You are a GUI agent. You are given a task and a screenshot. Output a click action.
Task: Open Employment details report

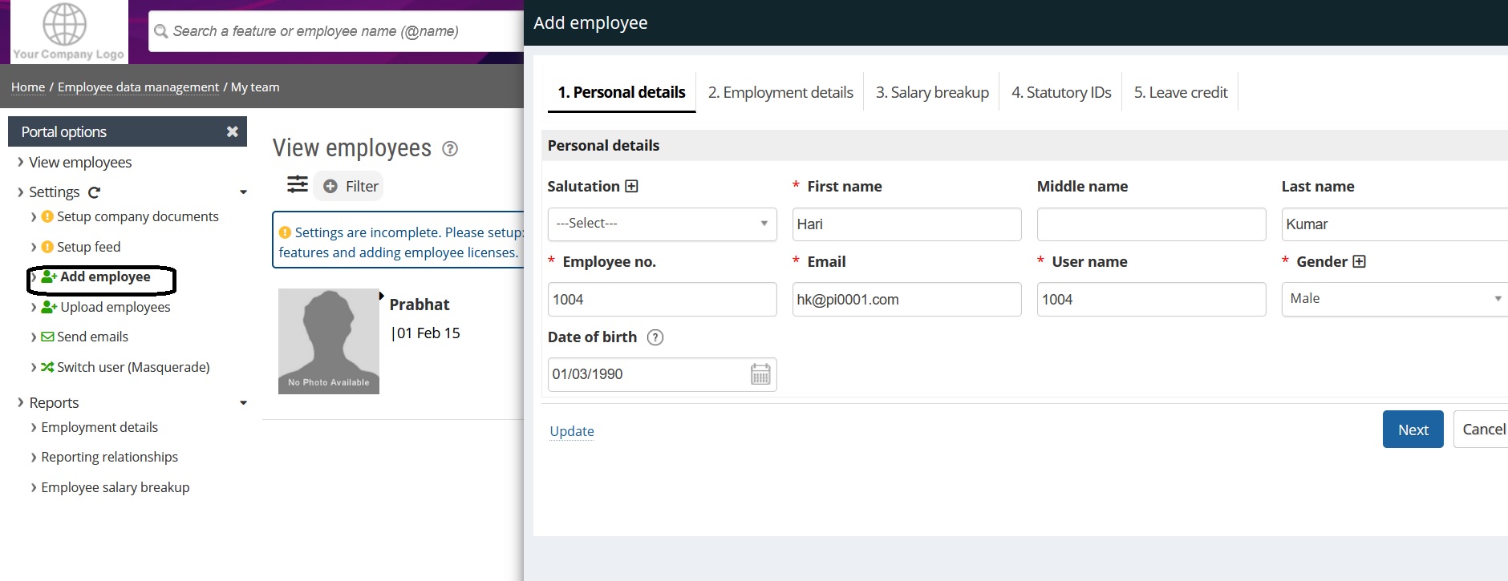(99, 427)
